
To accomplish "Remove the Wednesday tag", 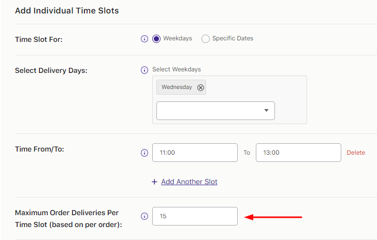I will [x=200, y=87].
